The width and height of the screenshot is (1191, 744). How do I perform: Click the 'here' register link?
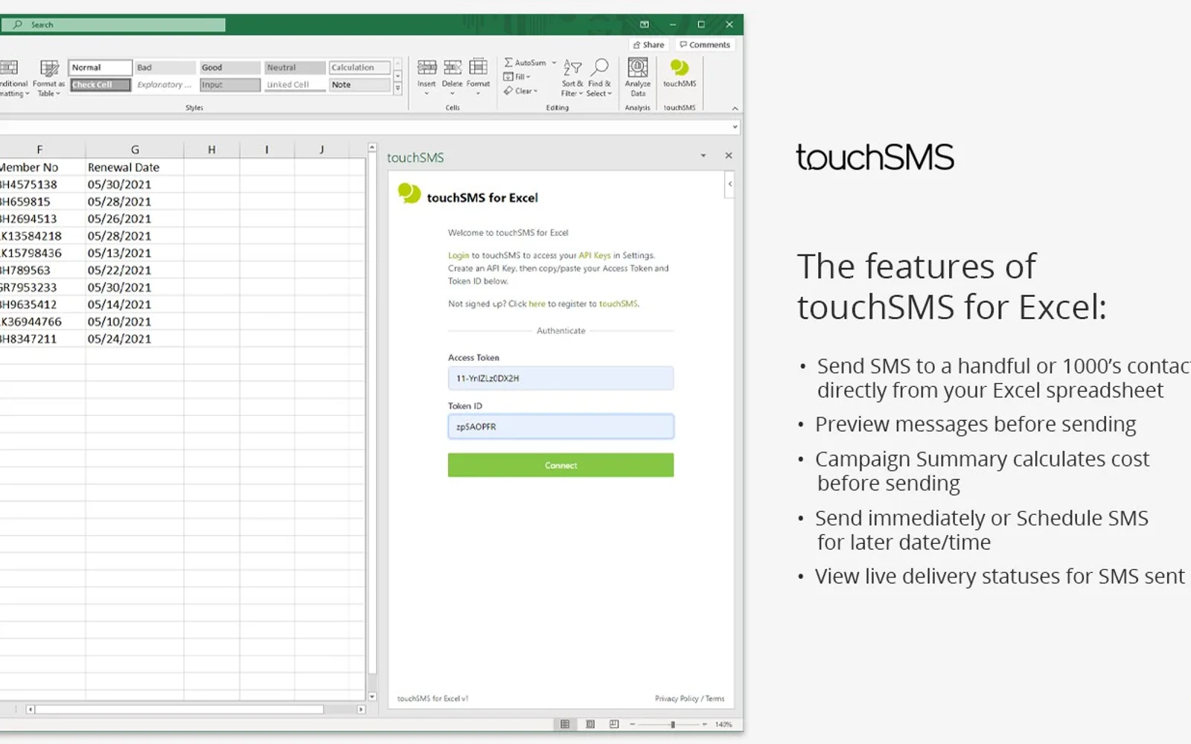pos(537,304)
